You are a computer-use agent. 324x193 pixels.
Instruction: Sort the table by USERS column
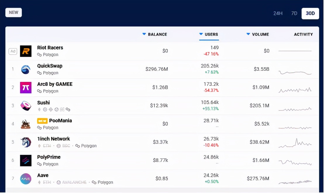tap(209, 34)
